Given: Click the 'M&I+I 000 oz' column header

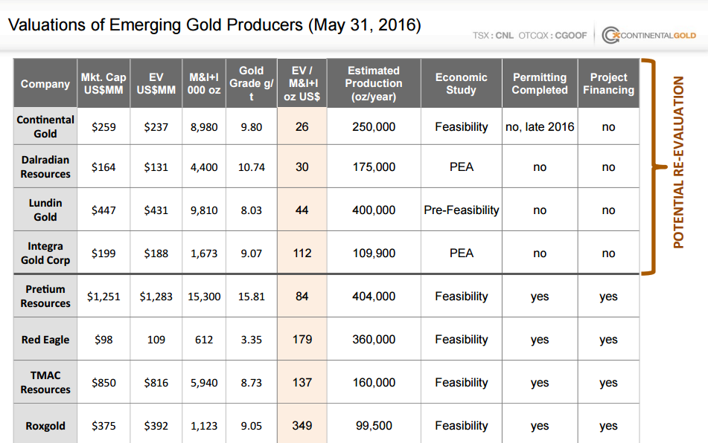Looking at the screenshot, I should coord(204,84).
